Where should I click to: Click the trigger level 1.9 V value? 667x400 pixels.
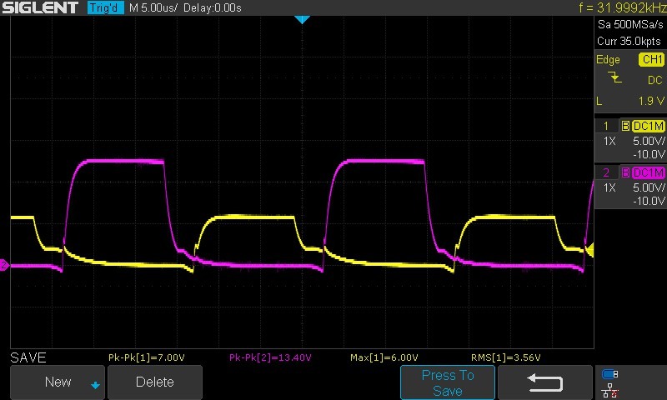[x=651, y=101]
